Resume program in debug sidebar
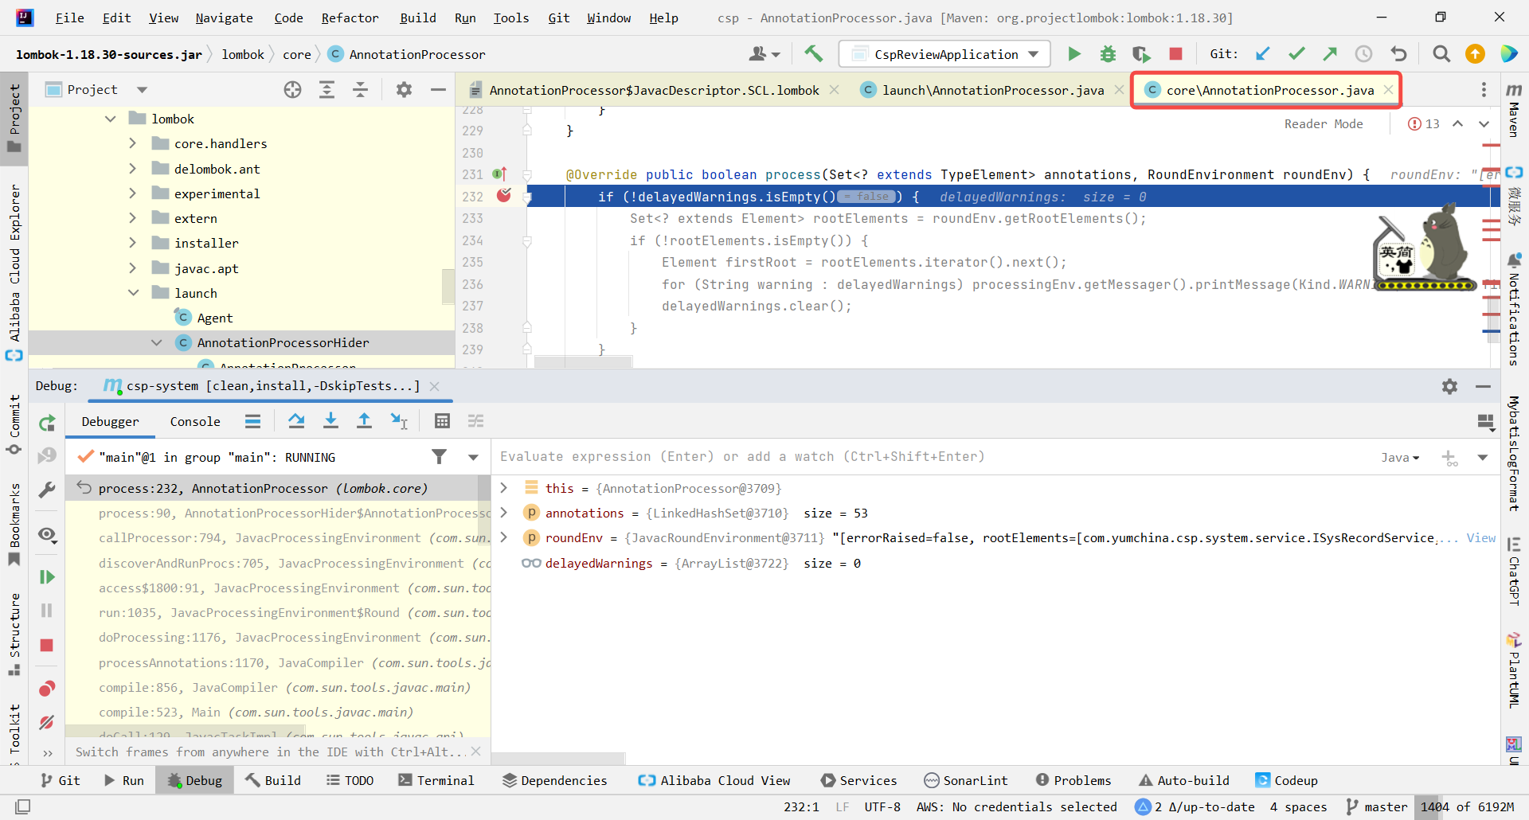The height and width of the screenshot is (820, 1529). point(47,576)
